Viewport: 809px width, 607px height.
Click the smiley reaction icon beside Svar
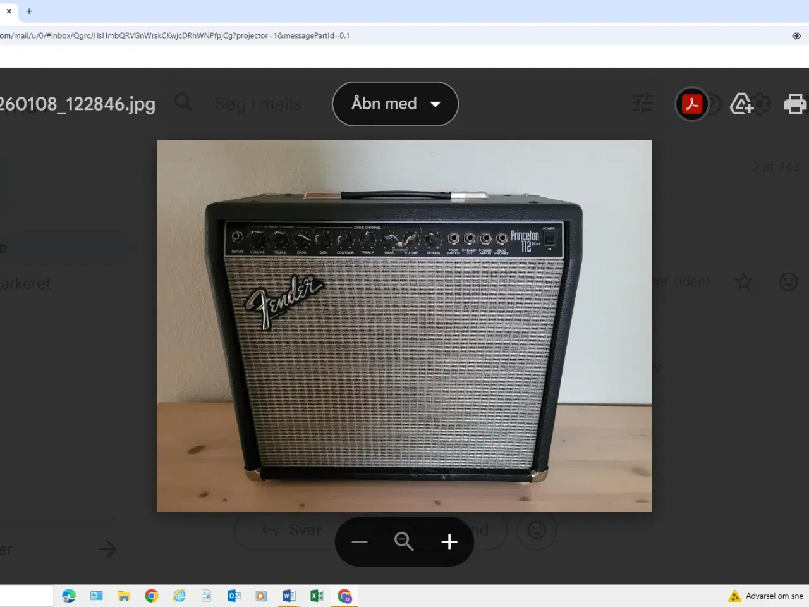[537, 530]
